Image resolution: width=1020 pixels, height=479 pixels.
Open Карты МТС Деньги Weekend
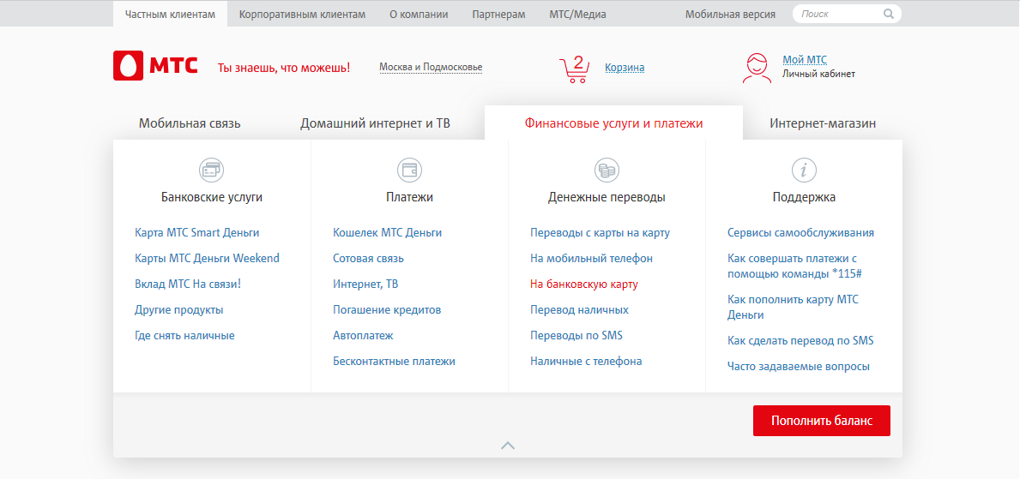click(x=207, y=259)
